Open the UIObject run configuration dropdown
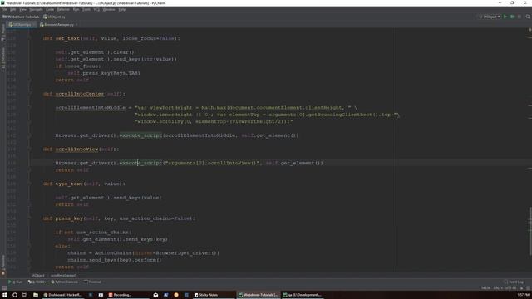This screenshot has height=299, width=532. coord(490,17)
